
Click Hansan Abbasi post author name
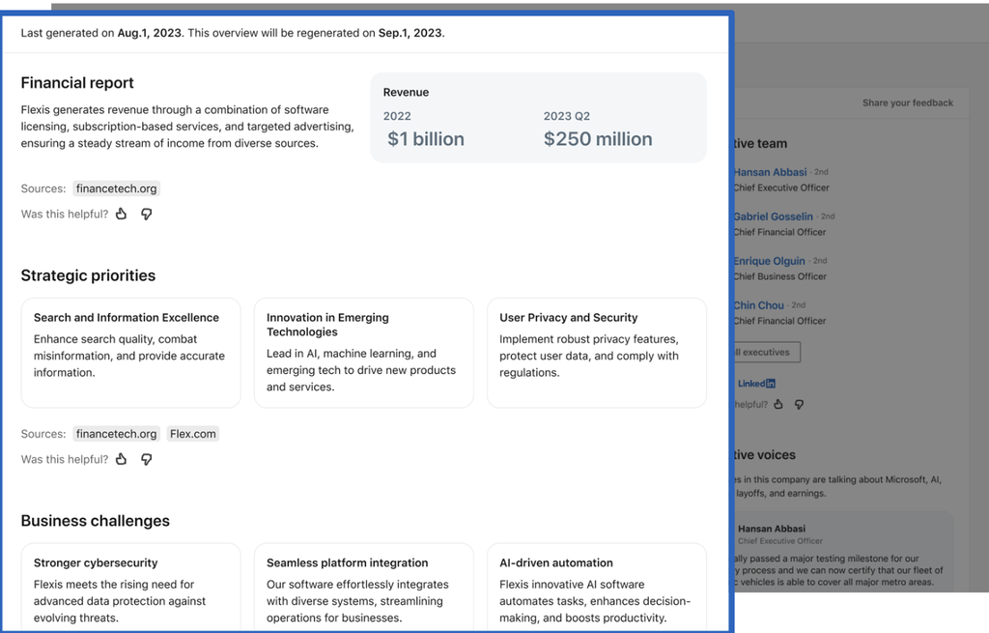[772, 529]
